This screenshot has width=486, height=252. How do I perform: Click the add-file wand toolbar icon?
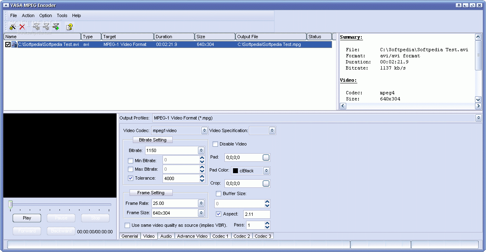tap(12, 27)
